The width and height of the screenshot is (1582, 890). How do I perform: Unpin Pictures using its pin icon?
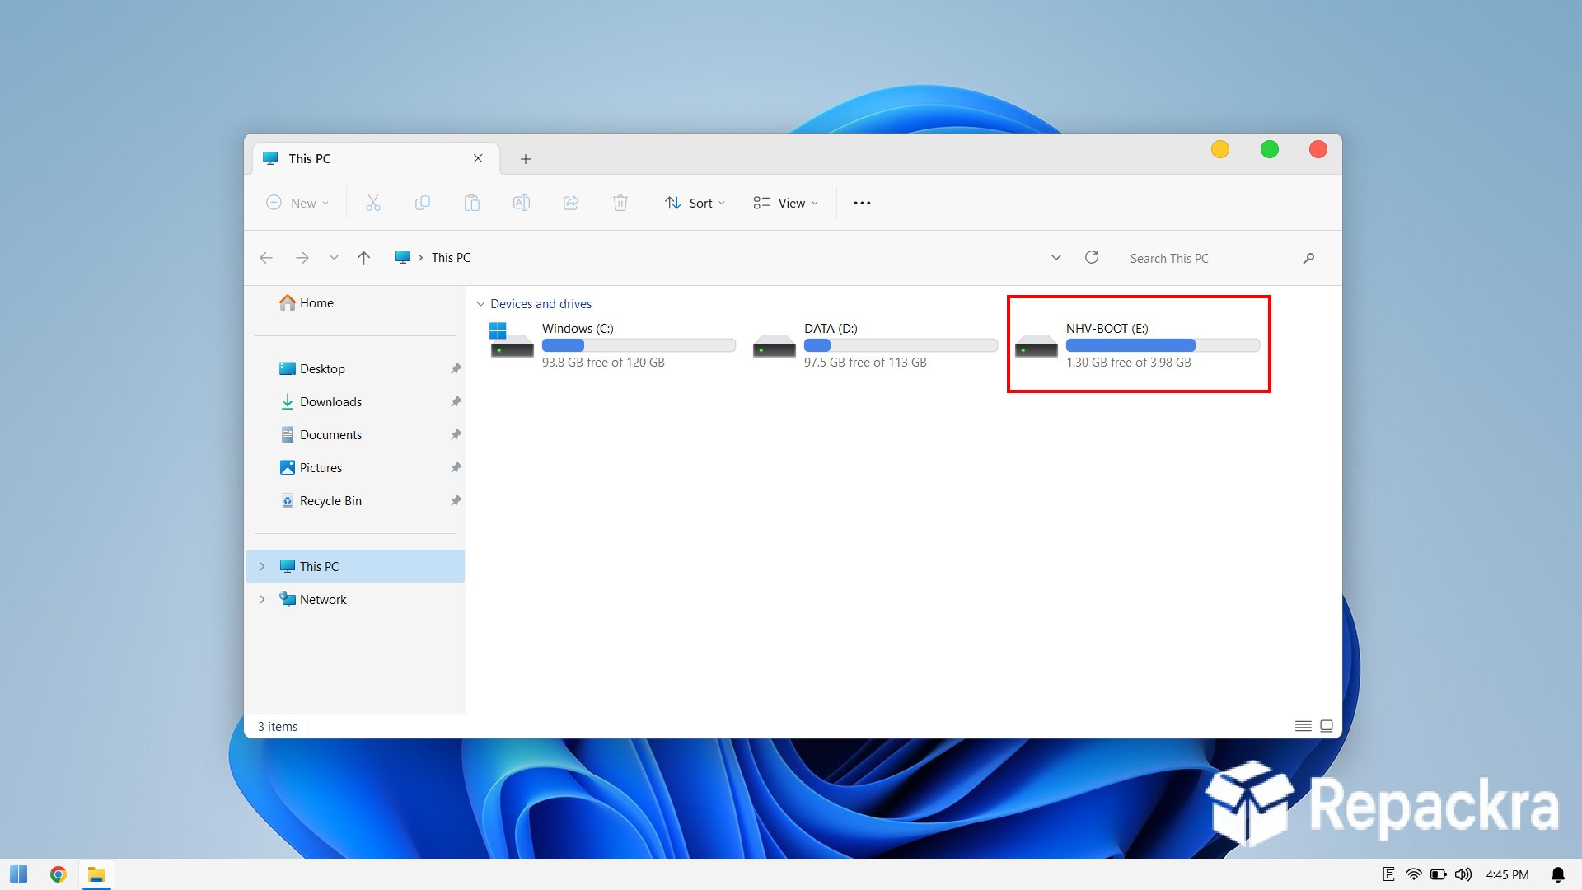click(x=456, y=467)
